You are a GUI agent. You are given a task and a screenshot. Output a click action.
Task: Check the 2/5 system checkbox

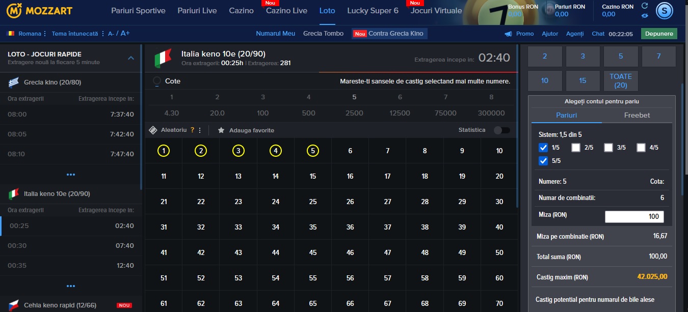click(576, 148)
